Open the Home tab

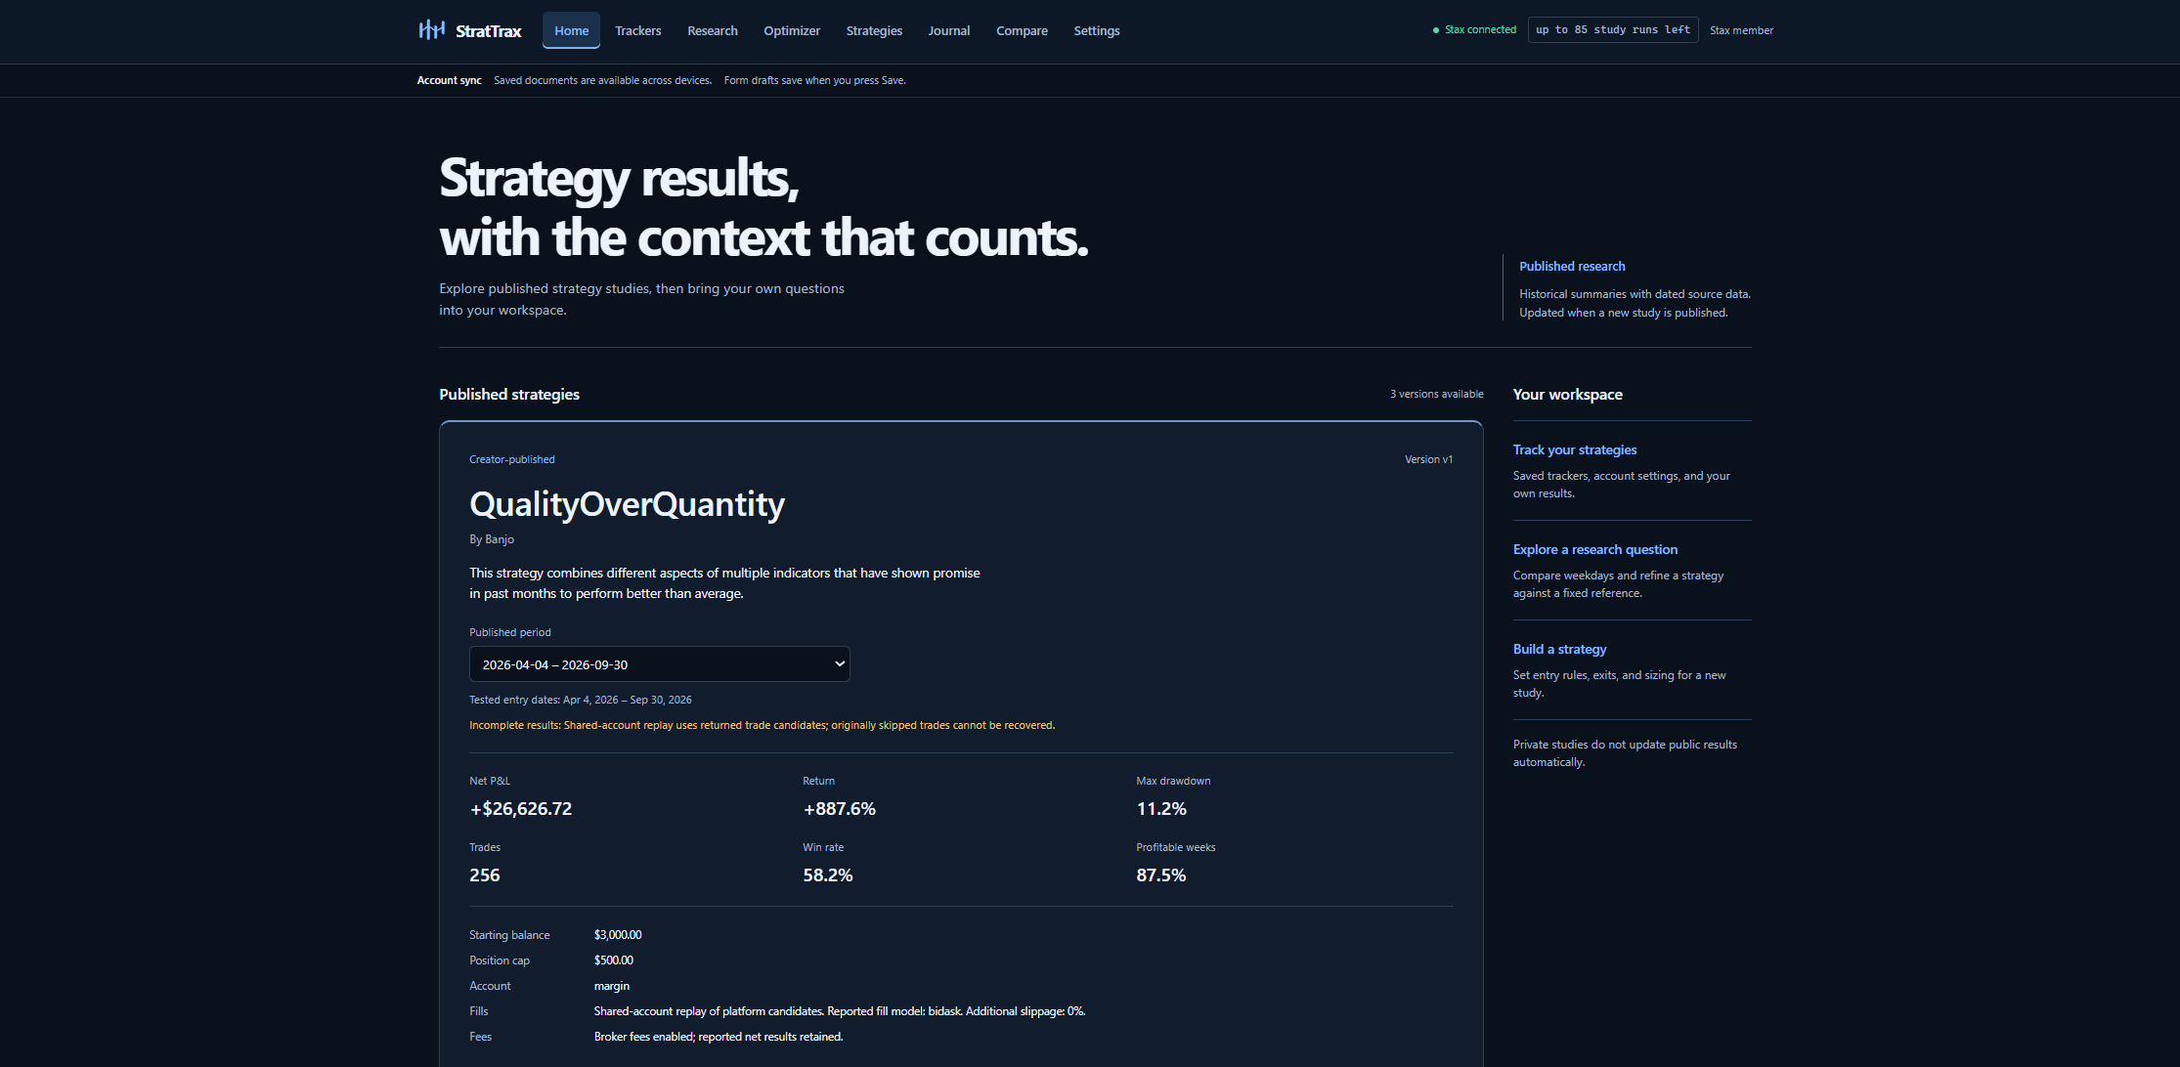[x=571, y=30]
